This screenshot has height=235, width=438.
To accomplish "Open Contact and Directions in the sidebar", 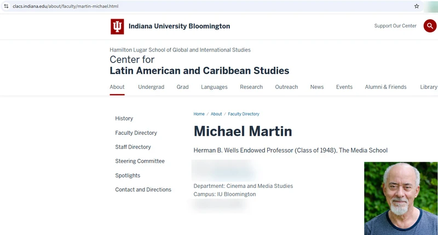I will point(143,190).
